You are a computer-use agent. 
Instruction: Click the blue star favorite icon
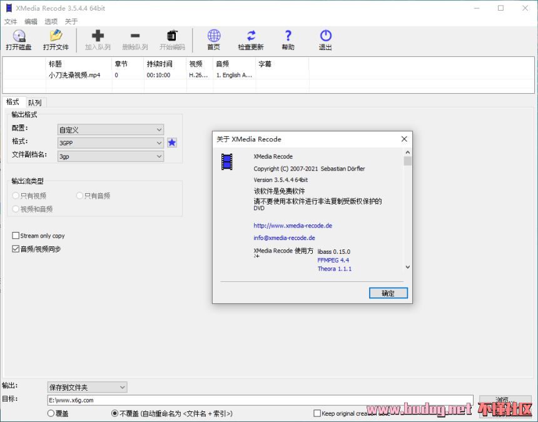172,143
